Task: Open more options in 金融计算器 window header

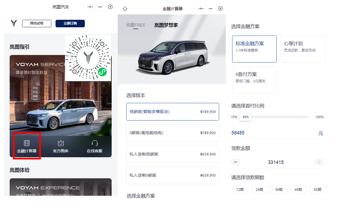Action: (201, 9)
